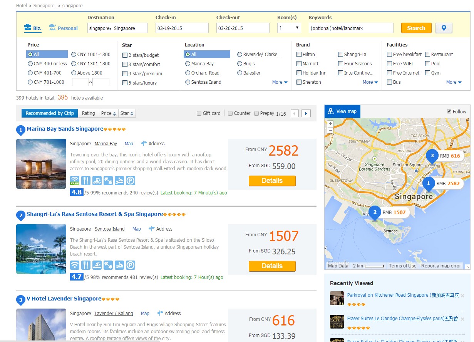This screenshot has height=342, width=474.
Task: Open the V Hotel Lavender Singapore title link
Action: tap(64, 299)
